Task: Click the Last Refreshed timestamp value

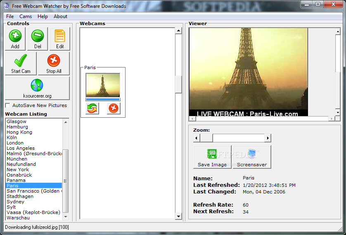Action: pos(269,185)
